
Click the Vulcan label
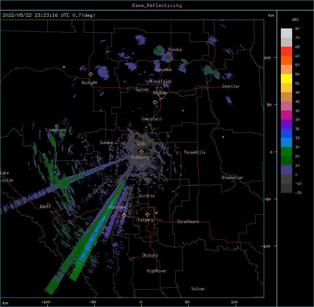[x=198, y=289]
